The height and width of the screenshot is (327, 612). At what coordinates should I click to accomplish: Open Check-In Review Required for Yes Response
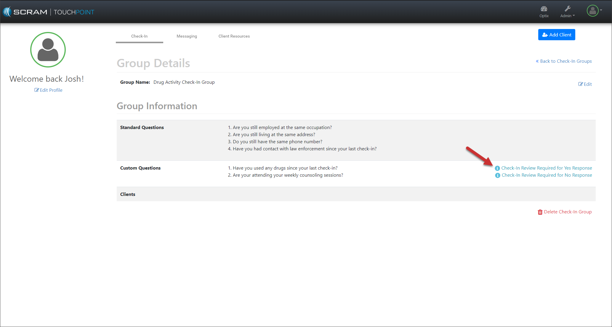click(x=547, y=168)
